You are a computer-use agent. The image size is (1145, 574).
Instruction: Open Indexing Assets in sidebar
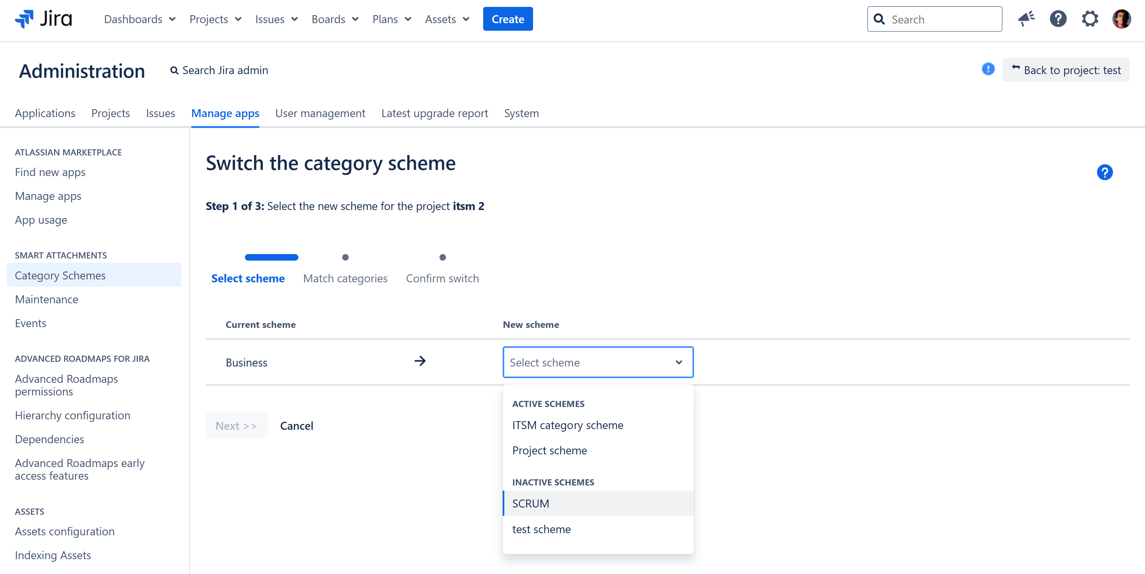point(53,555)
